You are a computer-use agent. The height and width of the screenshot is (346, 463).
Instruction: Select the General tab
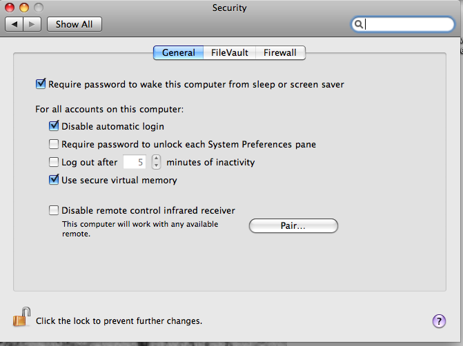[178, 53]
